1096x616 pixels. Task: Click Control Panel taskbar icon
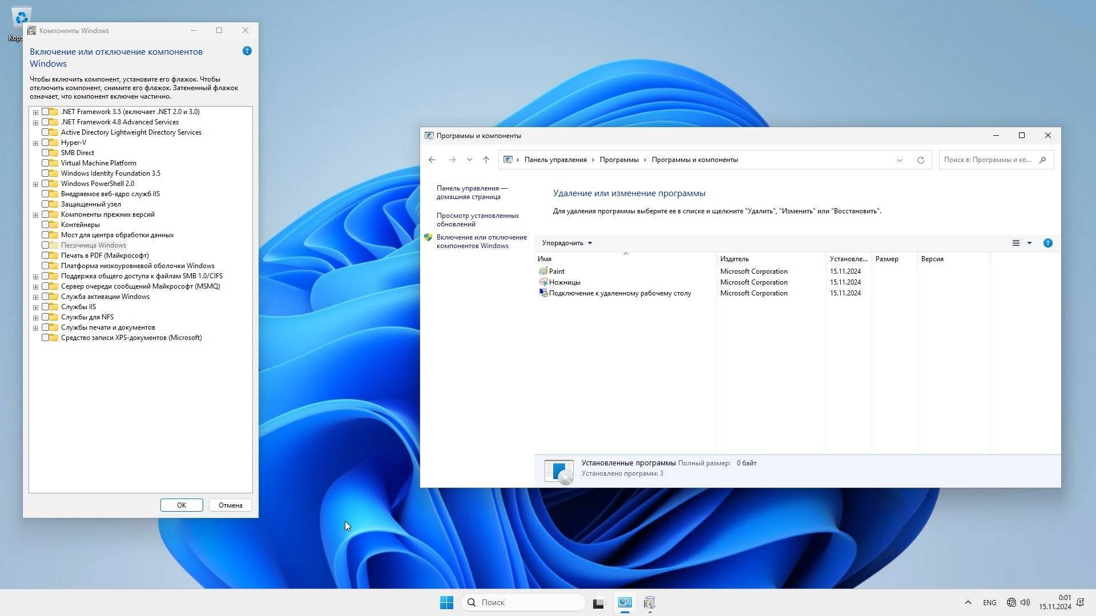pos(625,602)
